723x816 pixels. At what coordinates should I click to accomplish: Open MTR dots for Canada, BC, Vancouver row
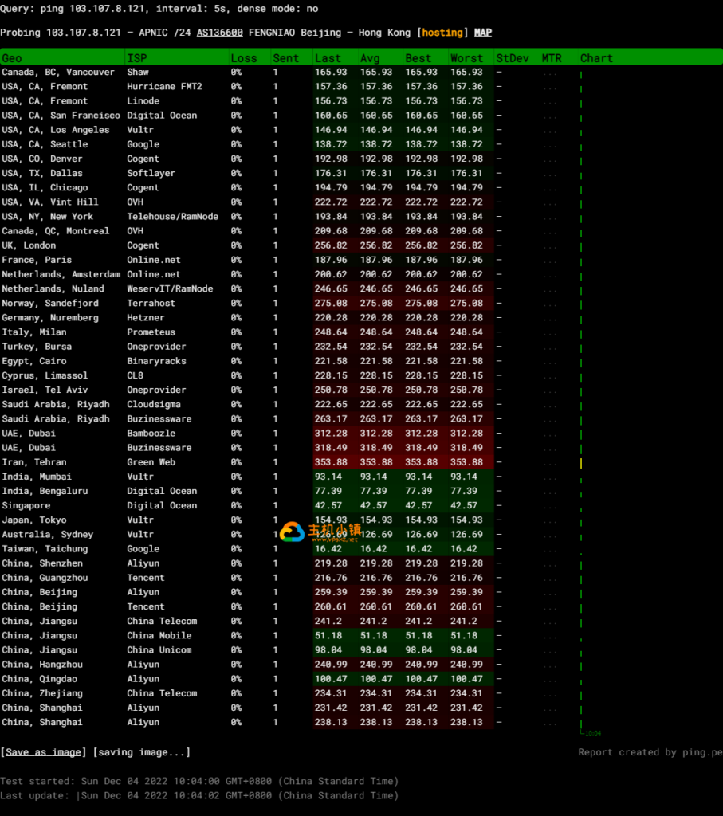pyautogui.click(x=550, y=73)
